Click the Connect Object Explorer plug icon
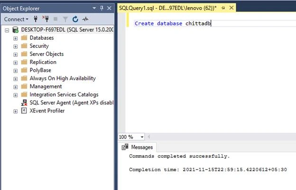 [36, 19]
